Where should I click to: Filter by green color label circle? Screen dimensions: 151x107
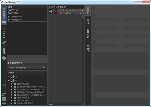click(x=70, y=13)
